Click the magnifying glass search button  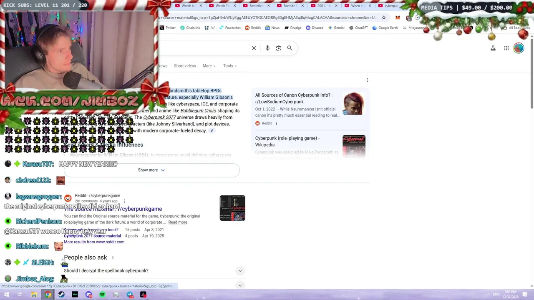[x=290, y=48]
